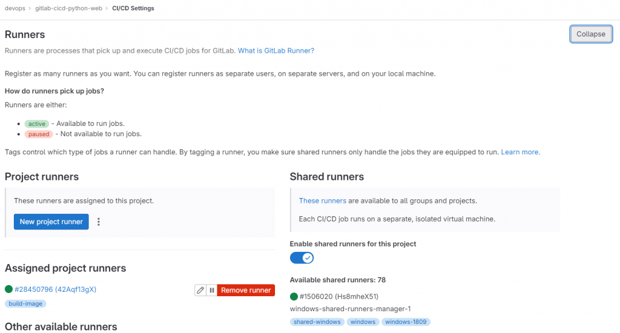Click the build-image tag

click(x=25, y=304)
